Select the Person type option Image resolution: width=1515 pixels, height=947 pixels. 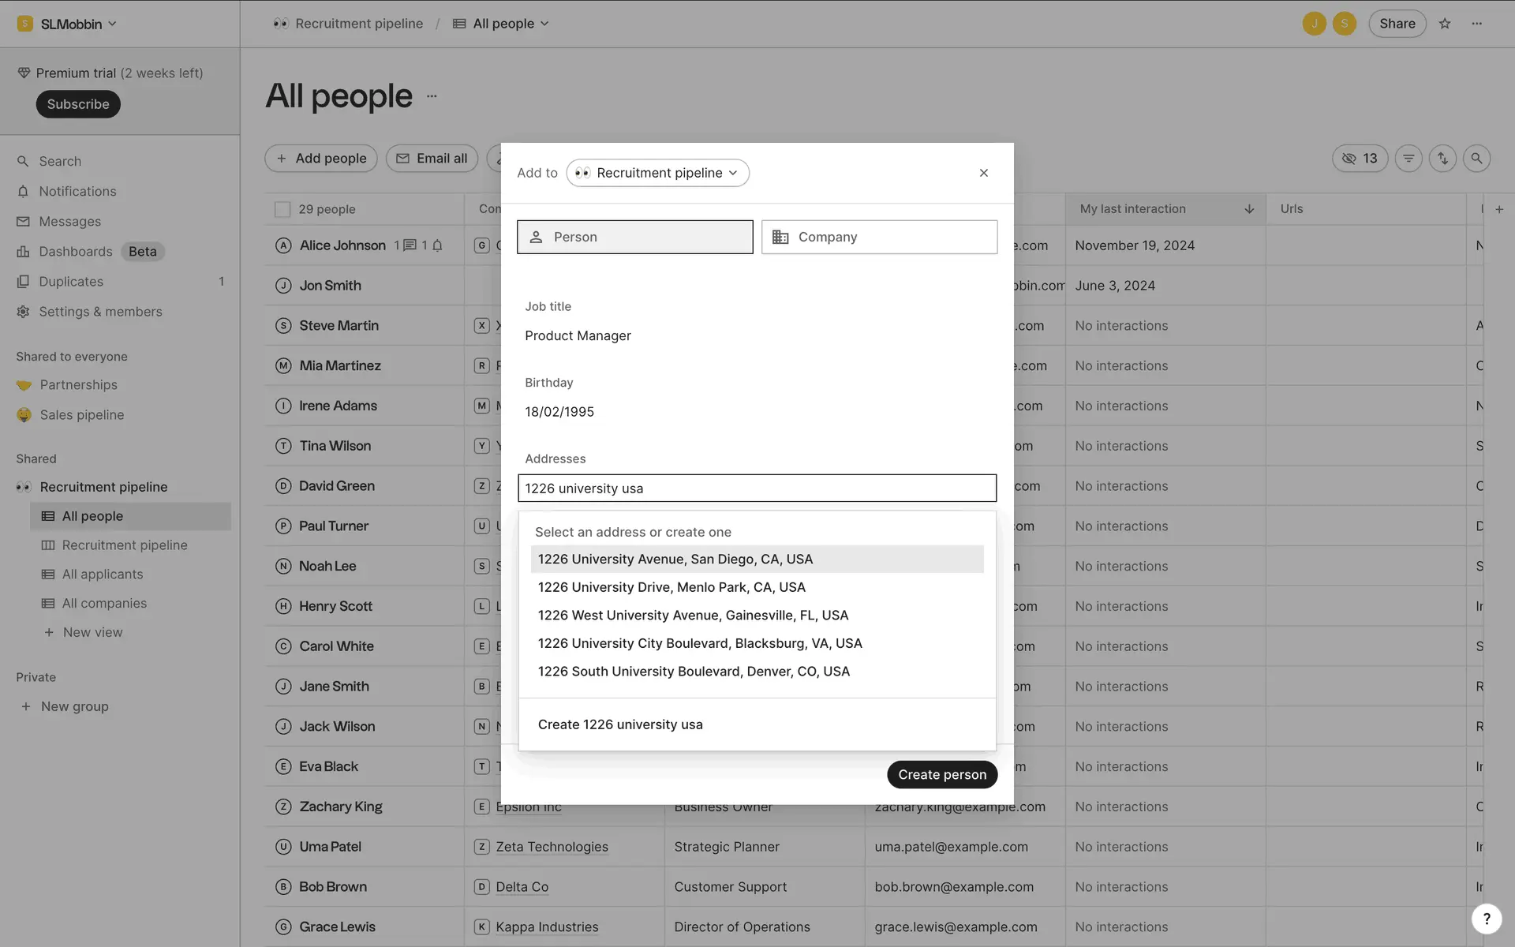[x=634, y=237]
